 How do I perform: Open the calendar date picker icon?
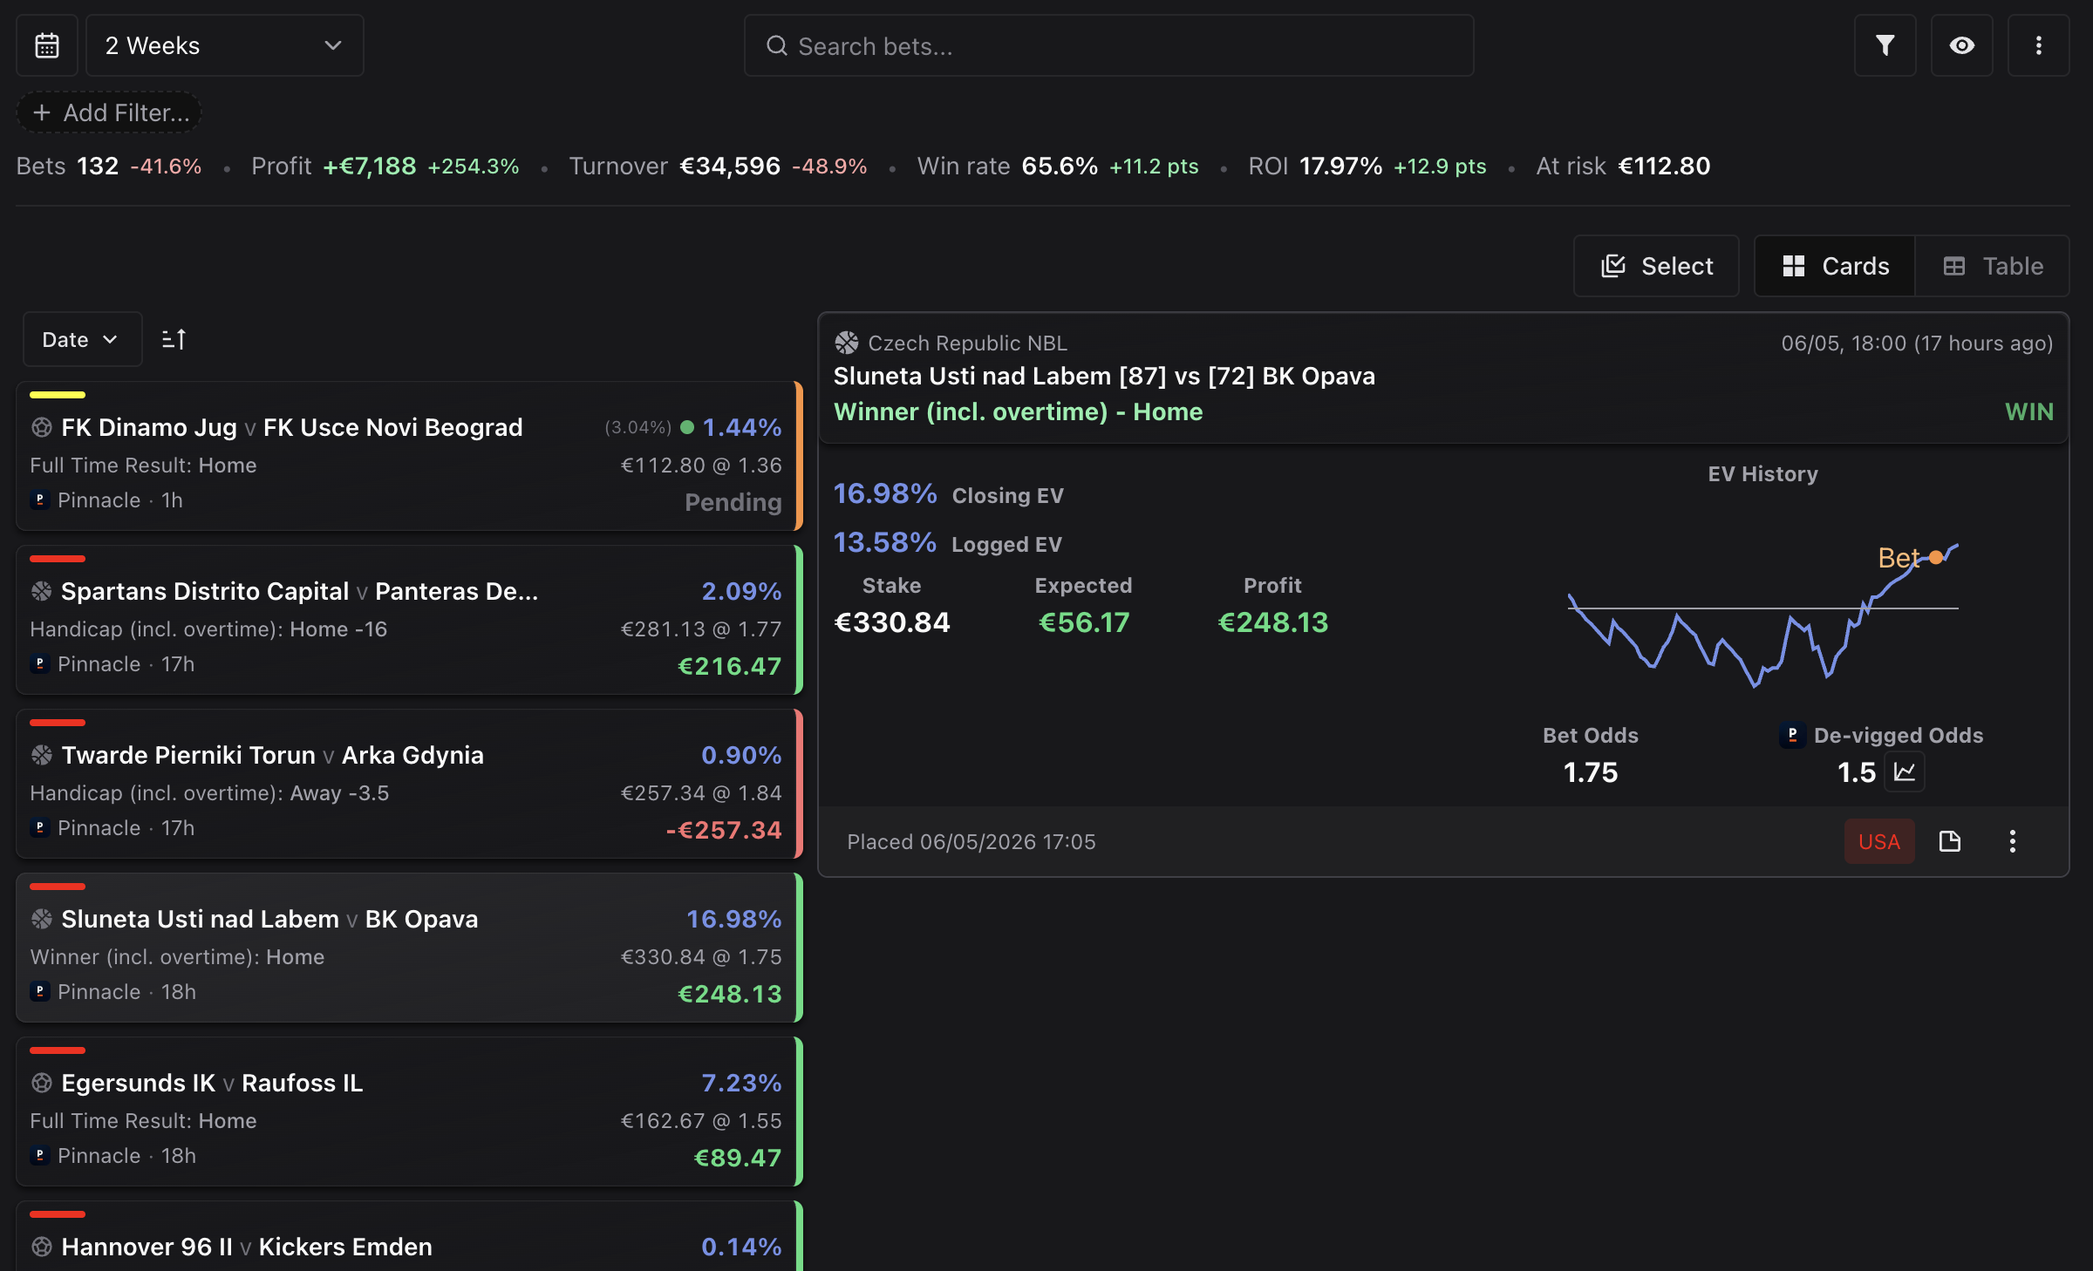pyautogui.click(x=47, y=45)
